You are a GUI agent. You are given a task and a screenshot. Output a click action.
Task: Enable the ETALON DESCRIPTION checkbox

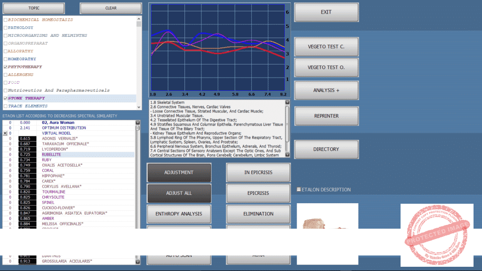coord(299,190)
